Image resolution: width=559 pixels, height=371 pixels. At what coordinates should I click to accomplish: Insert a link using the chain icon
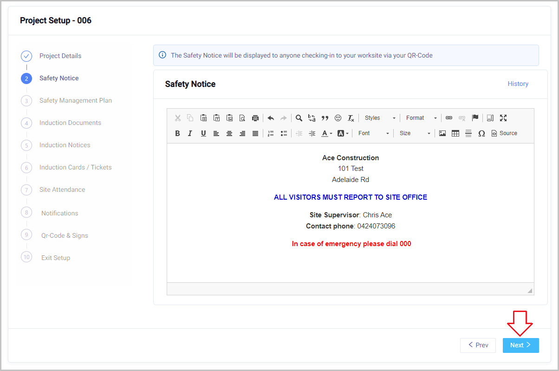449,118
